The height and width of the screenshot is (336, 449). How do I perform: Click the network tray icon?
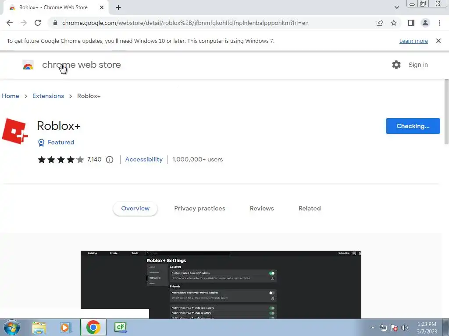click(x=383, y=328)
